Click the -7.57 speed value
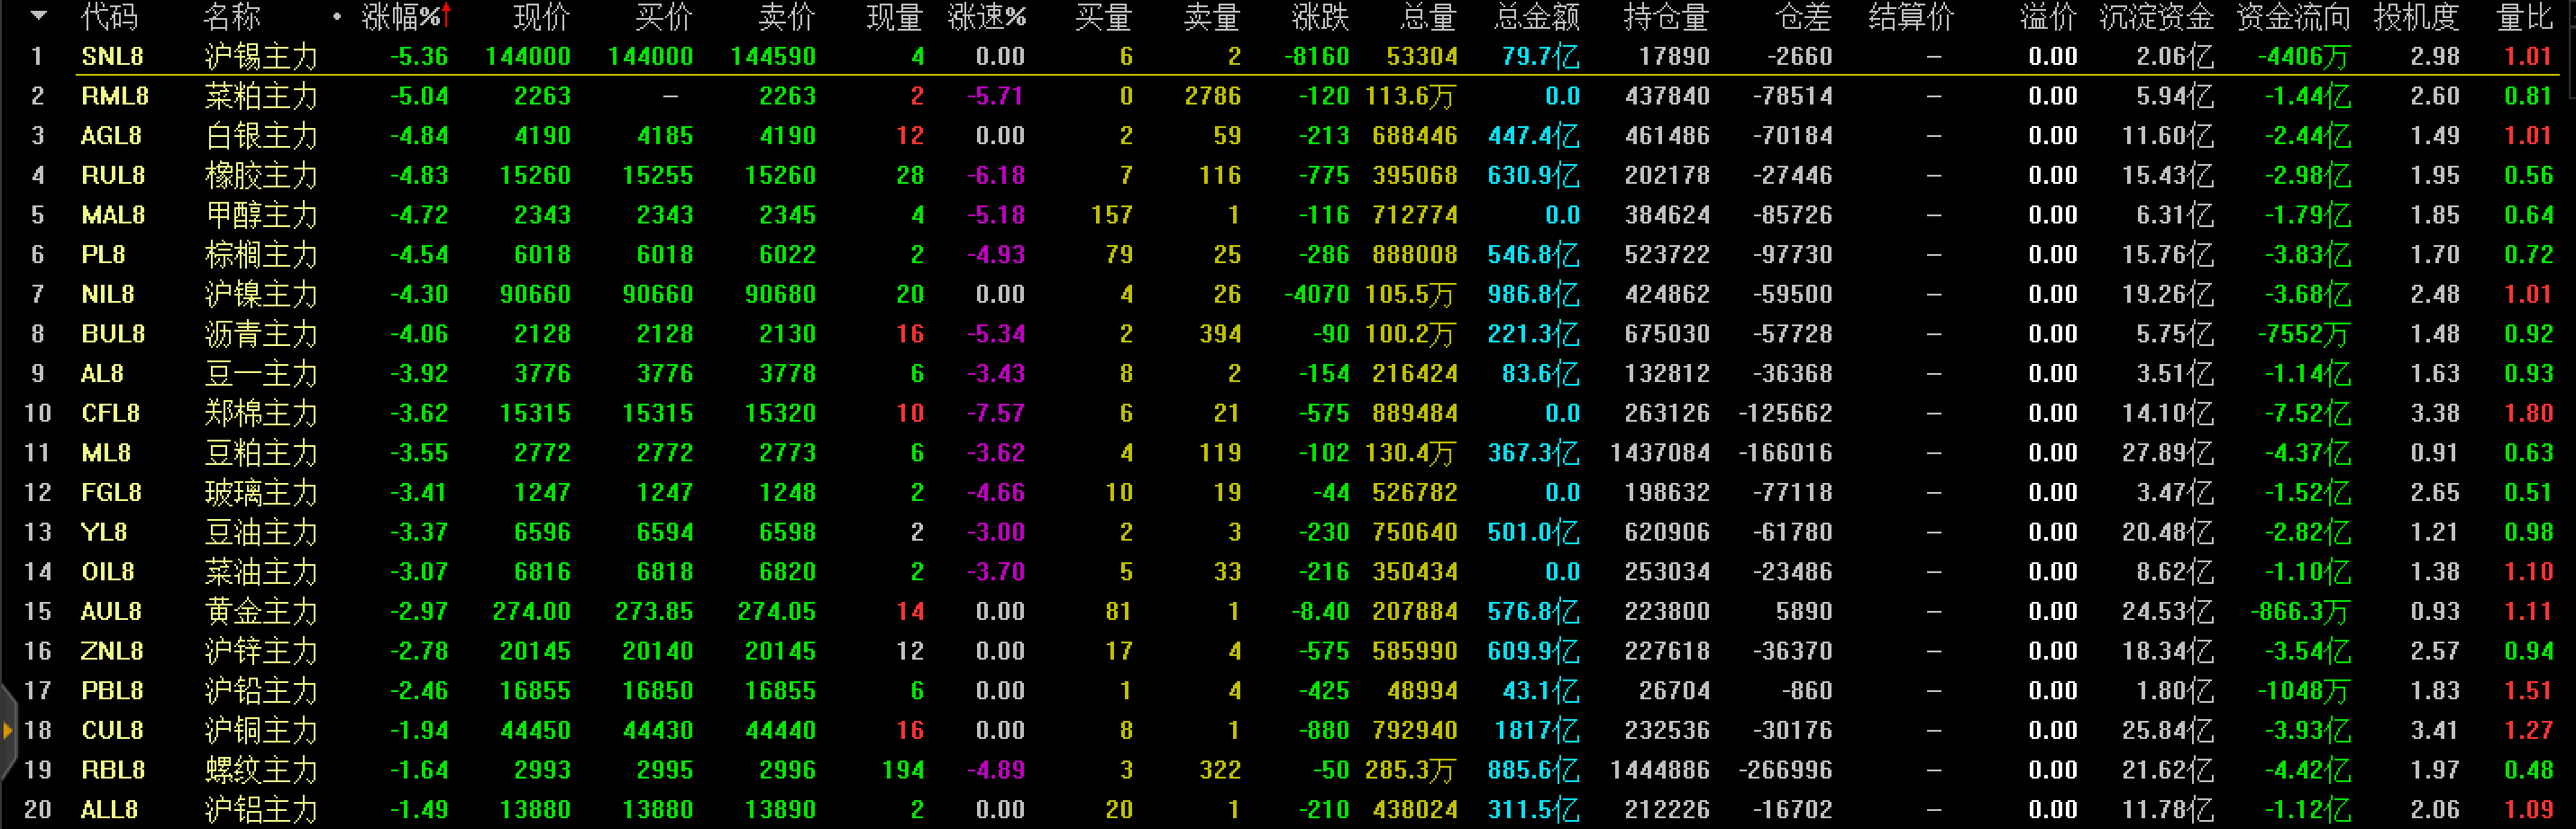 [x=996, y=413]
